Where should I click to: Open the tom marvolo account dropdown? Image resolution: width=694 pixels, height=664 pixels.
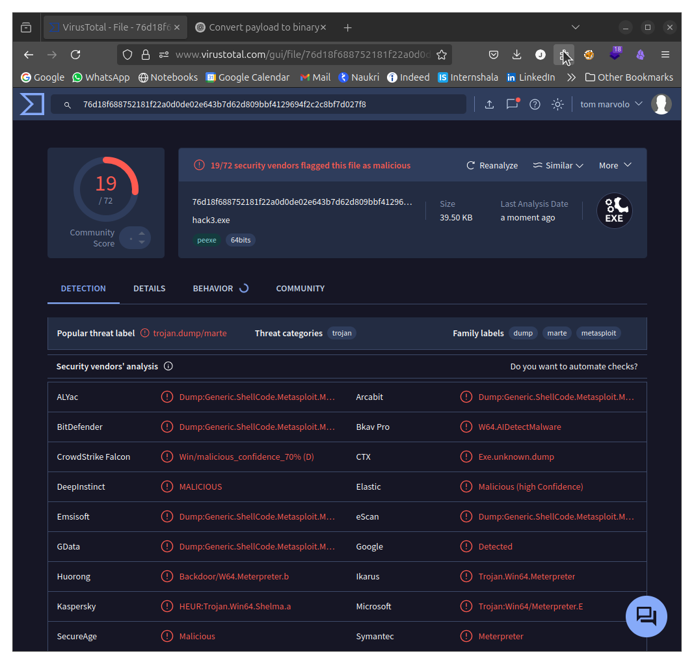point(611,105)
